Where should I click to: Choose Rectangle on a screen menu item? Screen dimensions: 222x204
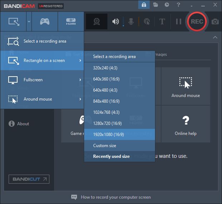(x=42, y=60)
